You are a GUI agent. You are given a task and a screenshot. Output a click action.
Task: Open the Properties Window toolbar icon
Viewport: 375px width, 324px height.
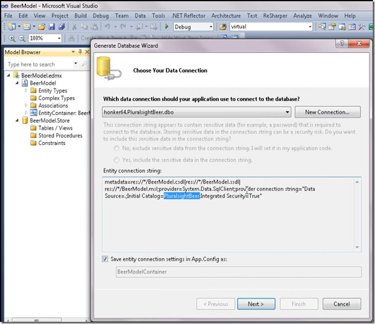click(332, 26)
